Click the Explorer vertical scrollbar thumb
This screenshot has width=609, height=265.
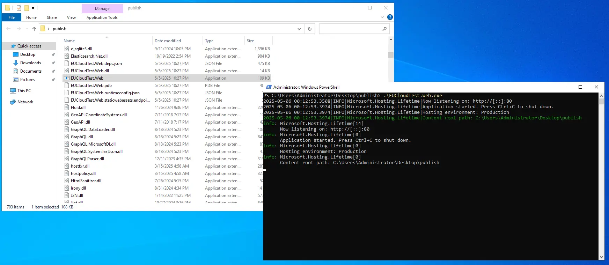click(x=391, y=55)
